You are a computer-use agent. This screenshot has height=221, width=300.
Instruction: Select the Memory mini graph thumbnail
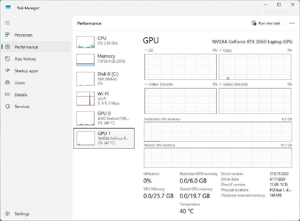pyautogui.click(x=85, y=60)
